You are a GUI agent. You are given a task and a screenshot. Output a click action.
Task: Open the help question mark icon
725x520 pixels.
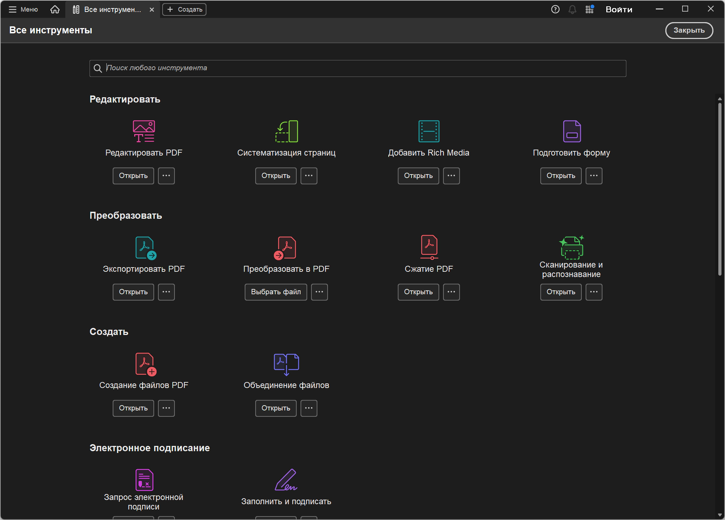pyautogui.click(x=555, y=9)
